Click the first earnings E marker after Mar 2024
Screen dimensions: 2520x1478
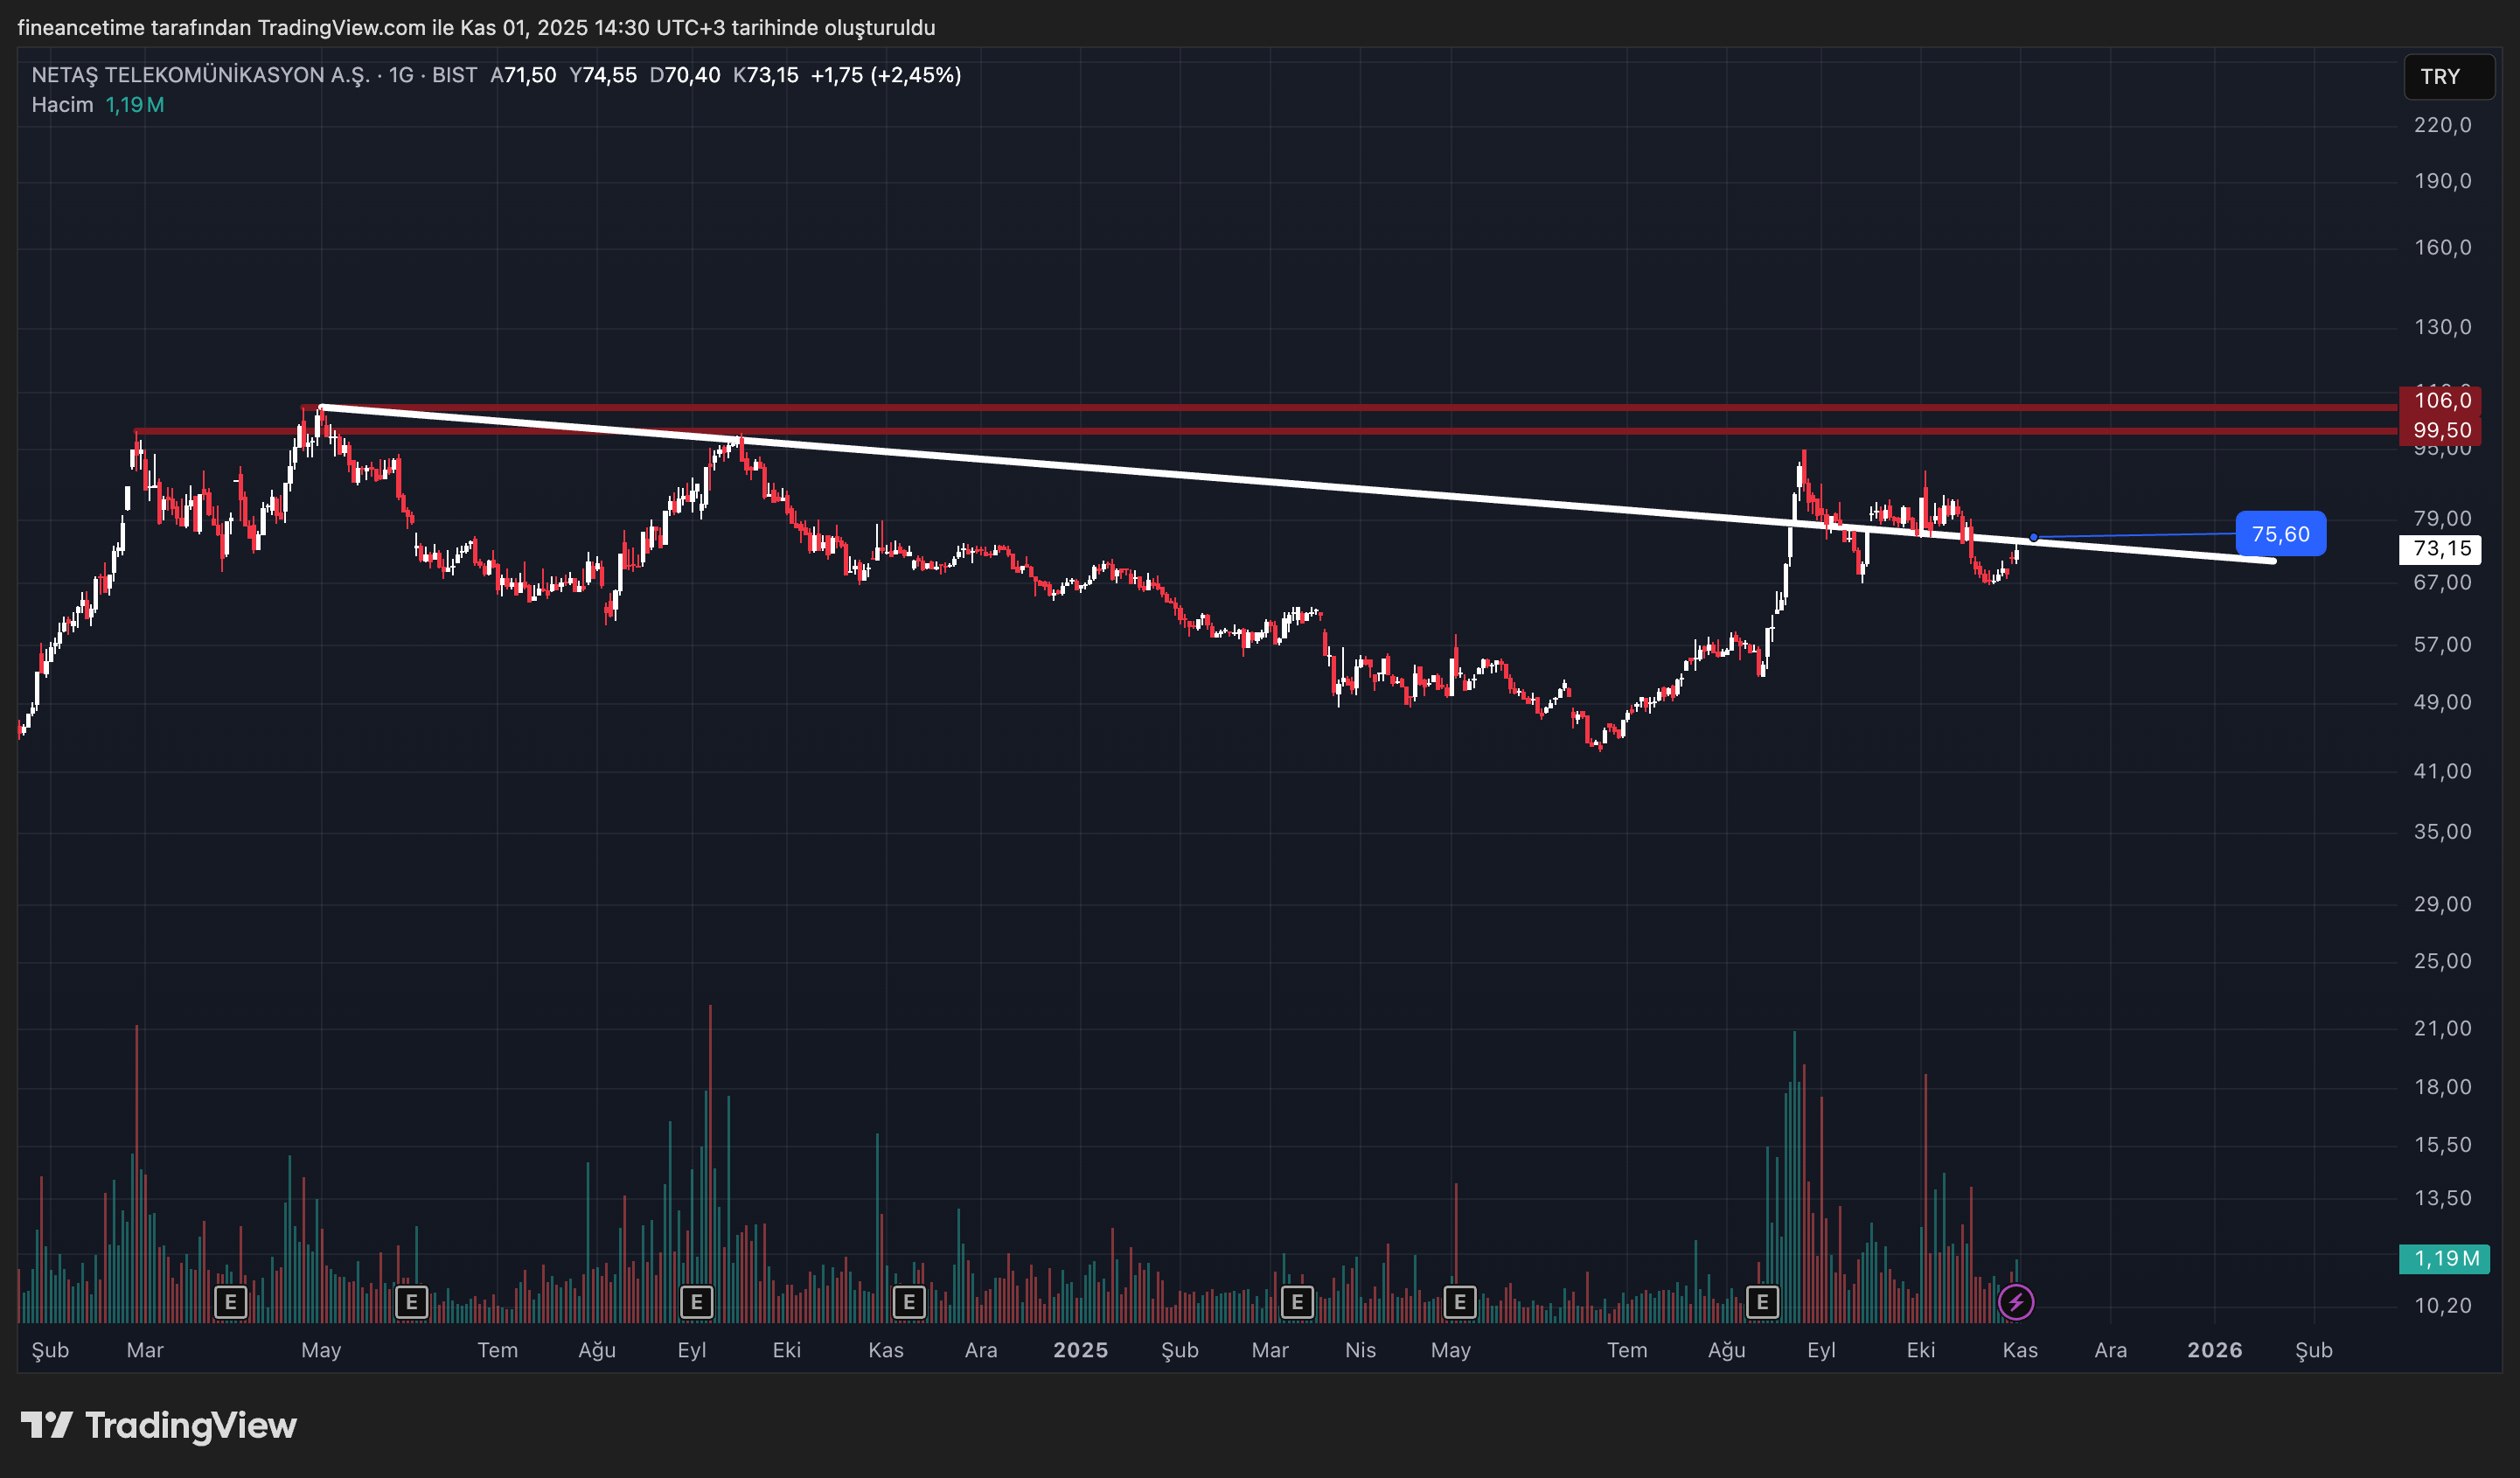click(230, 1302)
